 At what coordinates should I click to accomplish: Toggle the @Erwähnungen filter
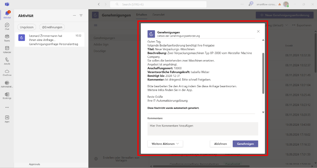tap(53, 27)
